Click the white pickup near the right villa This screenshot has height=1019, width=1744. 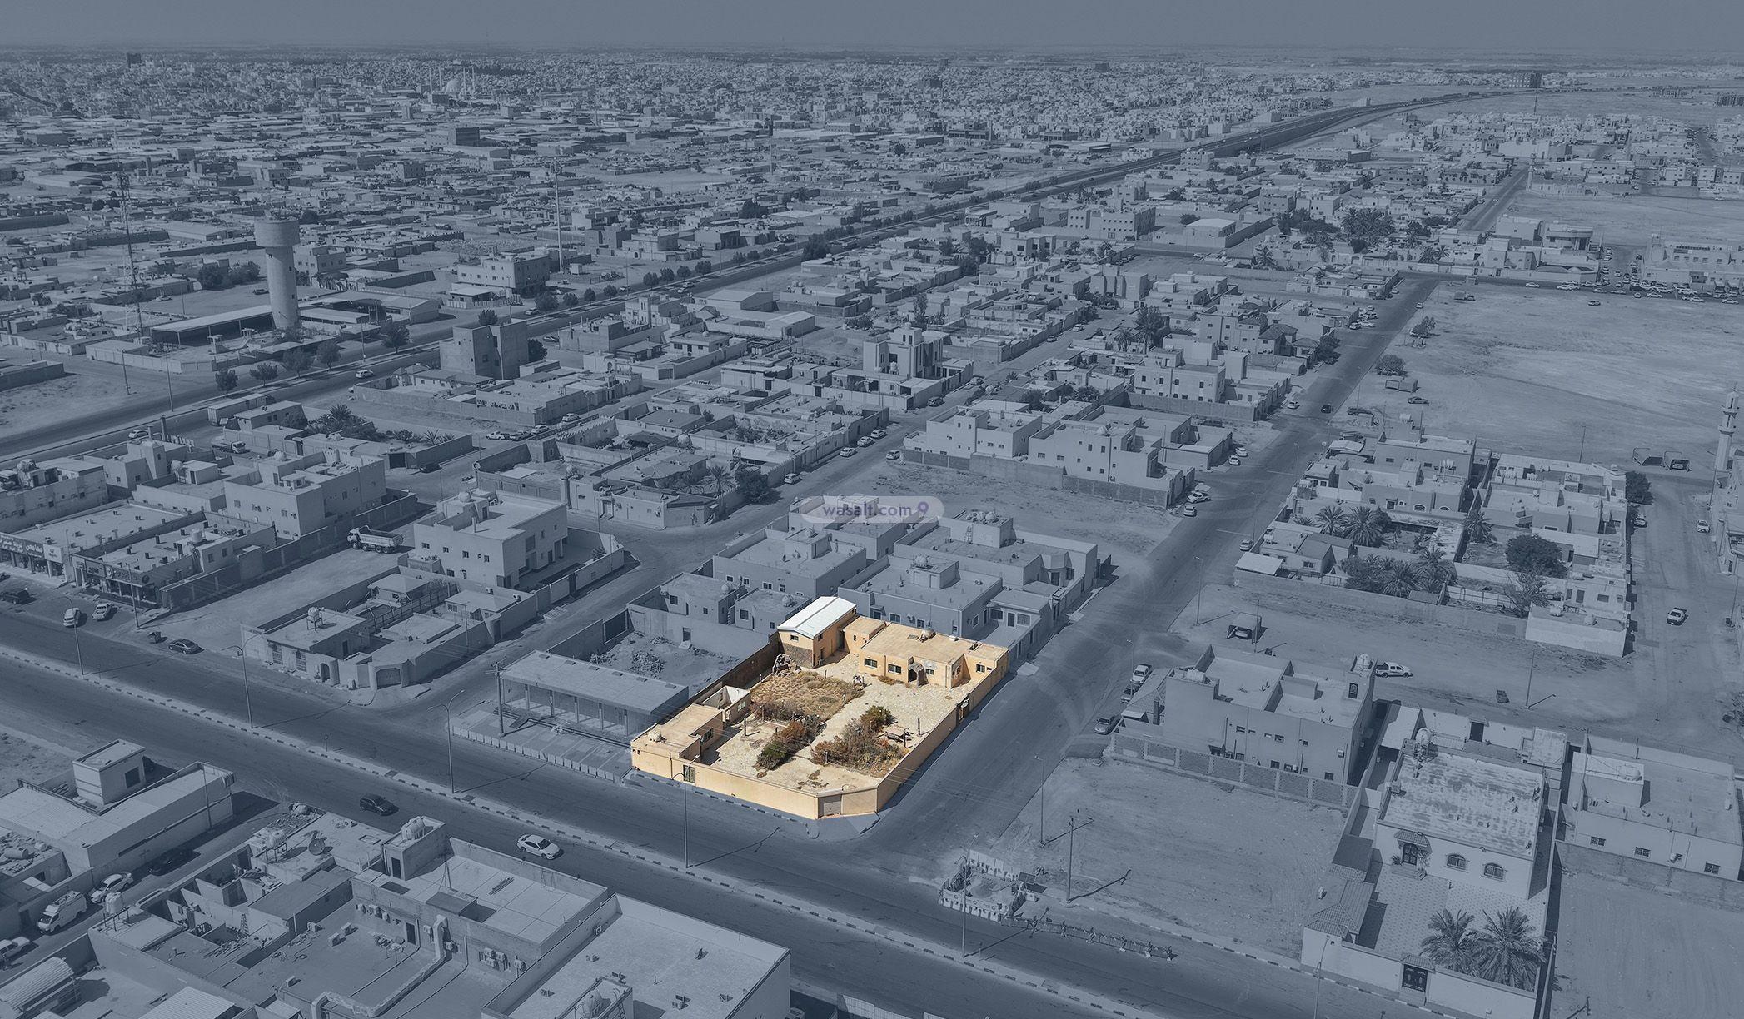click(x=1393, y=669)
